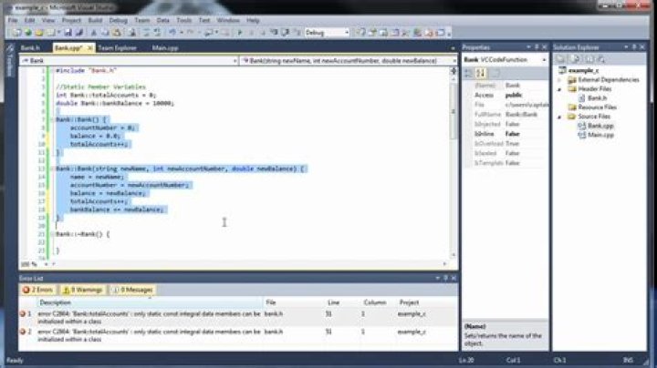Click the Description column header

pos(55,302)
